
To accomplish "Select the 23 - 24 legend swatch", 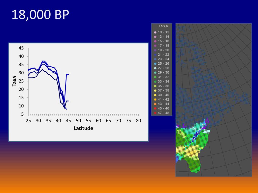I will (x=155, y=59).
